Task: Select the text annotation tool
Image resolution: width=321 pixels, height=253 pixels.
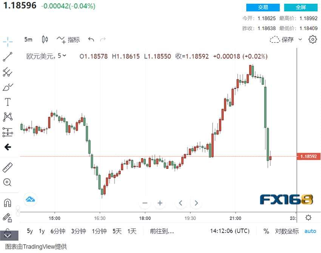Action: click(x=8, y=102)
